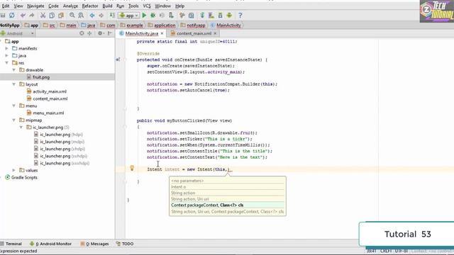454x255 pixels.
Task: Open the Android Monitor tool window
Action: click(x=50, y=244)
